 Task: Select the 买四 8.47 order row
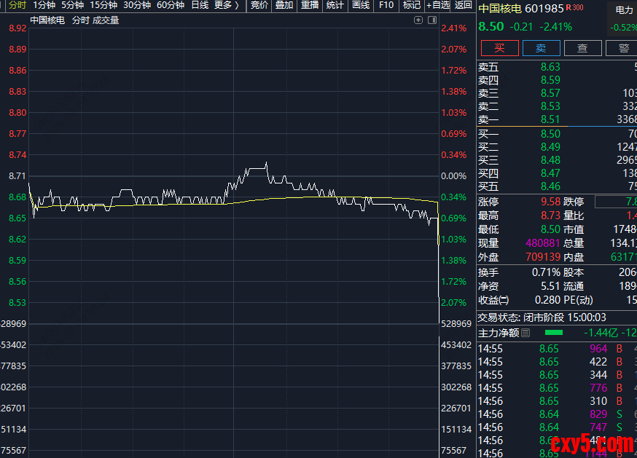pyautogui.click(x=557, y=173)
